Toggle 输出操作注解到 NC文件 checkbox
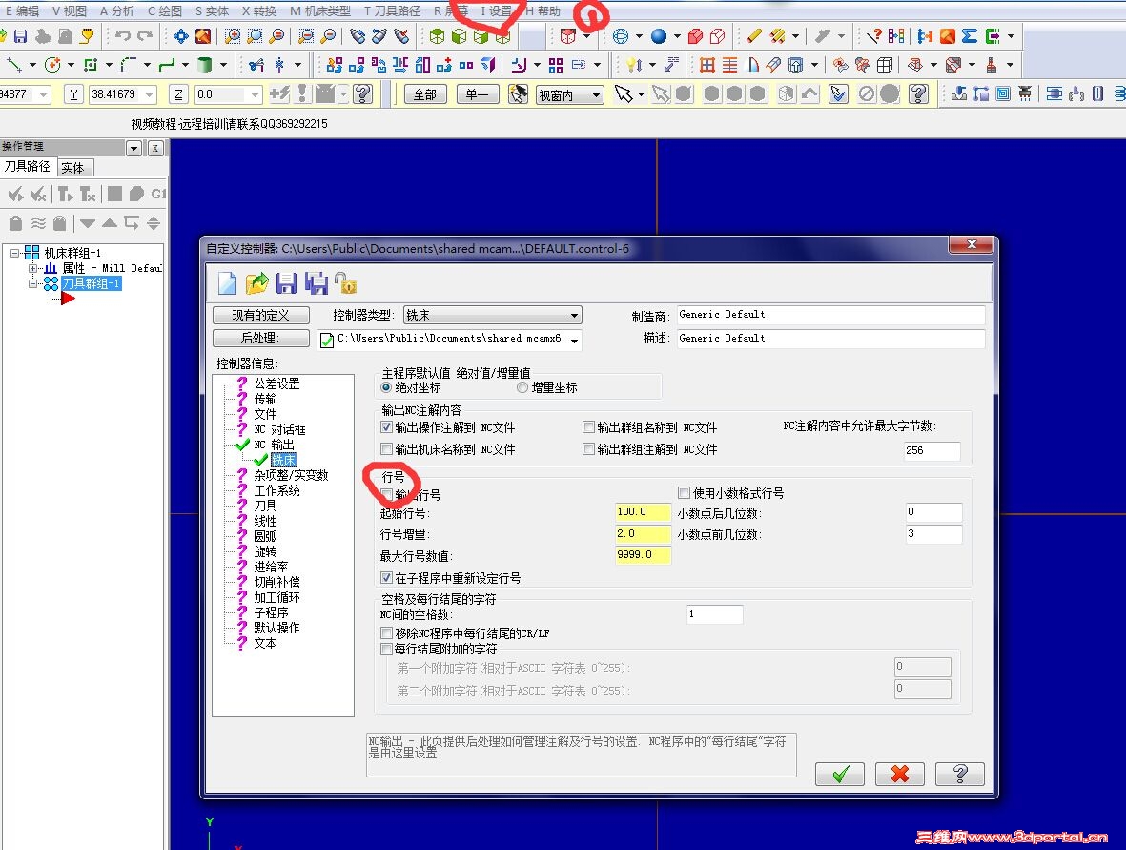1126x850 pixels. pyautogui.click(x=386, y=427)
